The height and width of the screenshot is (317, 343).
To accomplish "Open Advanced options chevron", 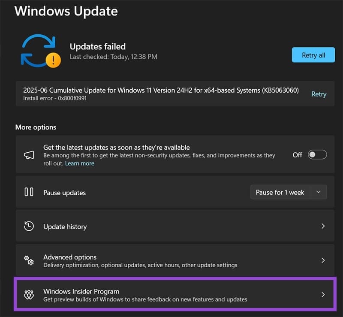I will click(x=323, y=260).
